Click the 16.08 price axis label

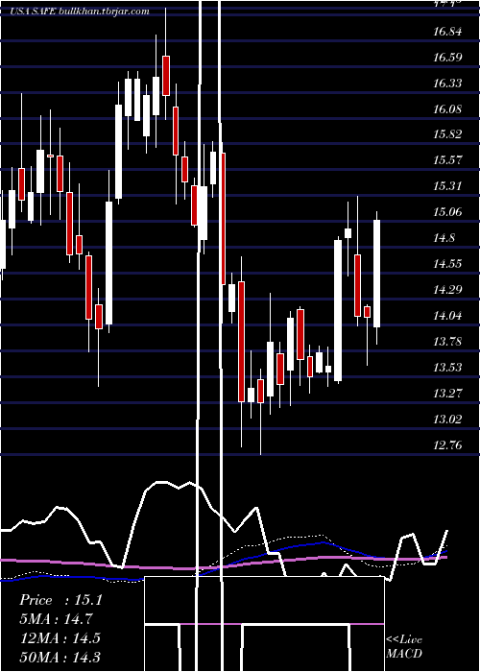click(x=447, y=108)
